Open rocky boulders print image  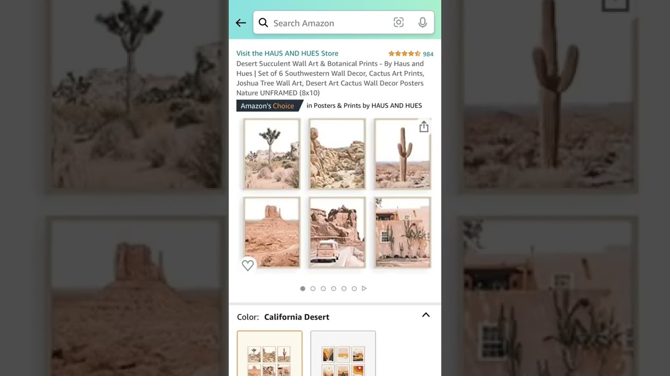click(337, 154)
